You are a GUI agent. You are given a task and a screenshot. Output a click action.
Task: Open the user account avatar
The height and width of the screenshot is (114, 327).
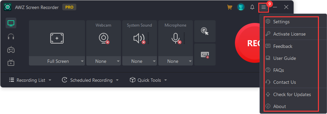(241, 7)
